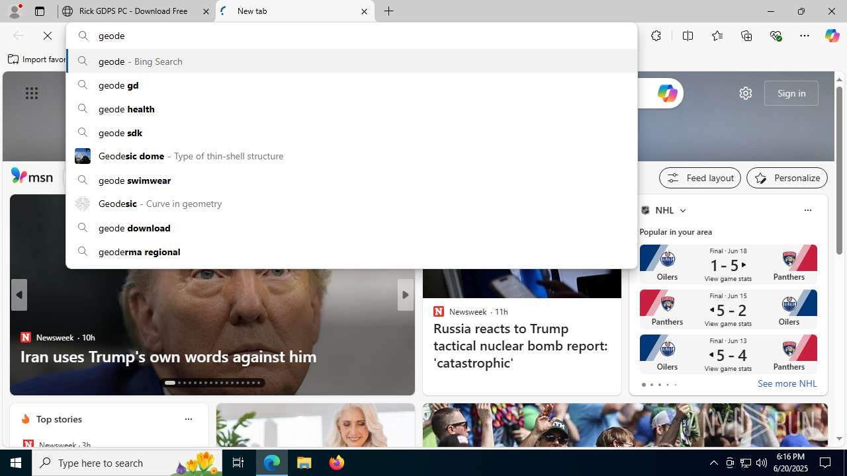This screenshot has width=847, height=476.
Task: Click the taskbar search box
Action: point(127,463)
